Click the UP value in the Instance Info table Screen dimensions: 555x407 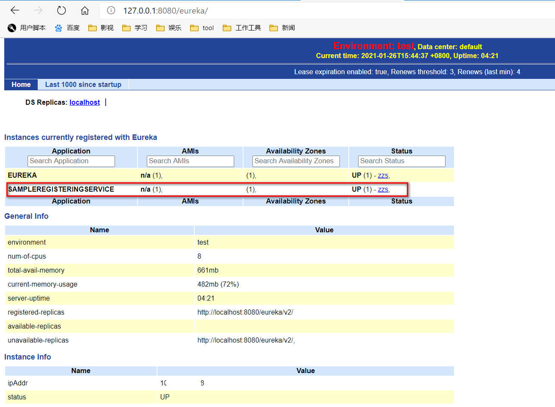click(x=165, y=397)
